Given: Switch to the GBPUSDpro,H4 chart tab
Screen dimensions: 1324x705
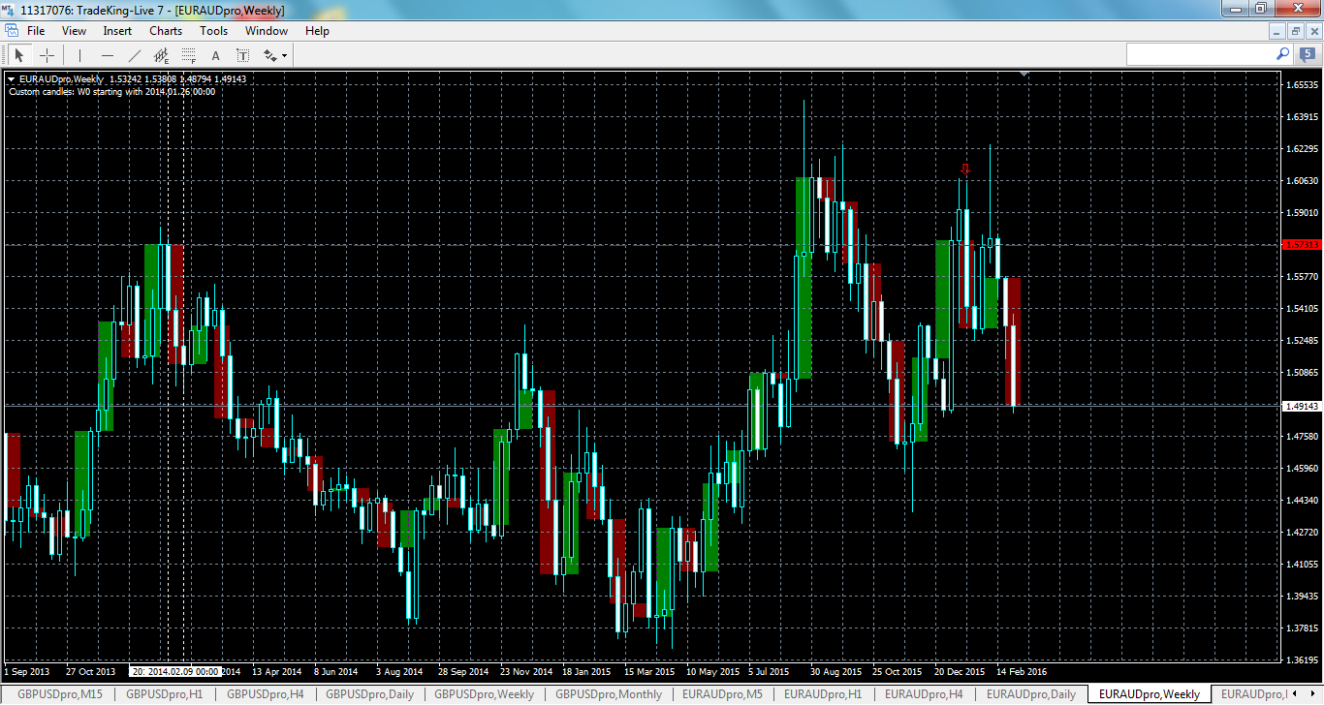Looking at the screenshot, I should tap(265, 694).
